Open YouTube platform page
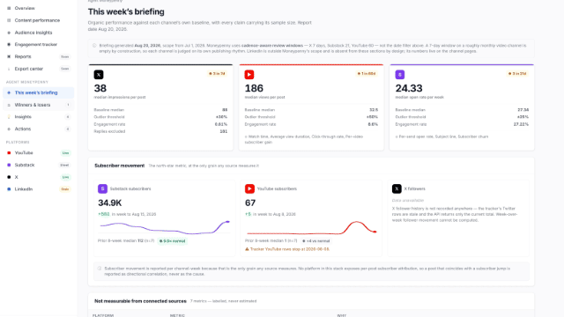Screen dimensions: 564x317 38,152
